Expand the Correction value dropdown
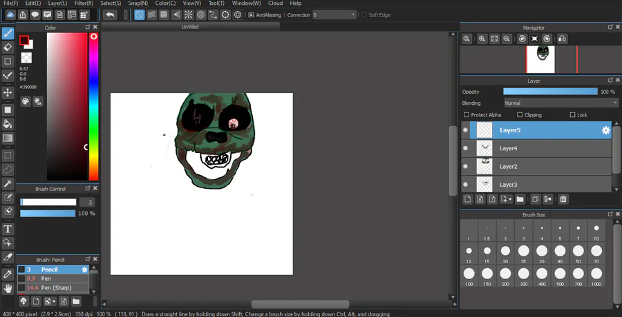Viewport: 622px width, 317px height. click(353, 14)
